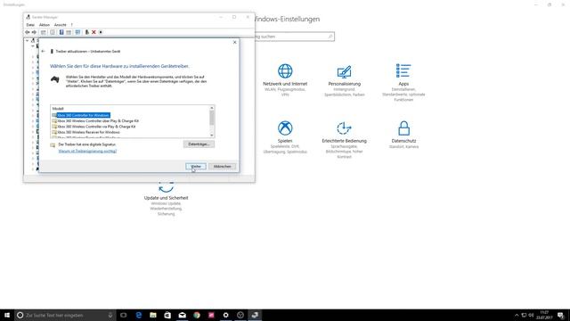The image size is (570, 321).
Task: Switch to Settings gear app on taskbar
Action: pos(225,315)
